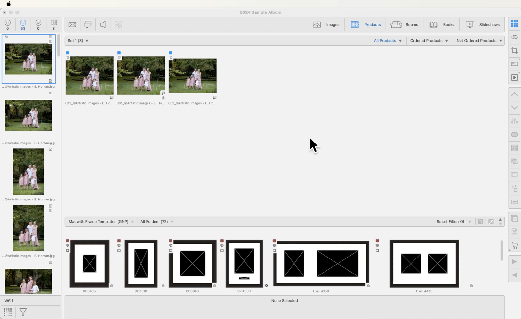Click the adjustment sliders icon in the sidebar
This screenshot has width=521, height=319.
[x=514, y=121]
